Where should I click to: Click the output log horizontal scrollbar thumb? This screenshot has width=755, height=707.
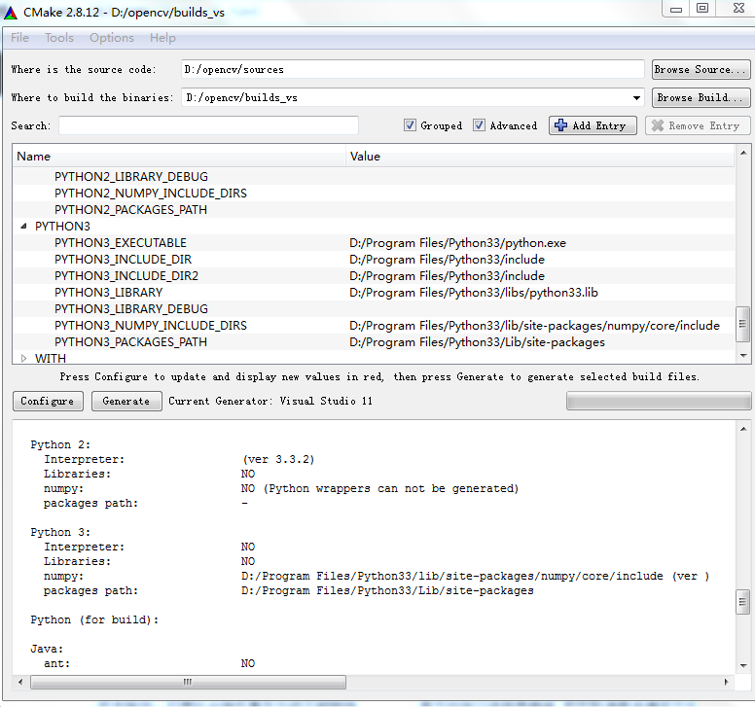tap(189, 682)
